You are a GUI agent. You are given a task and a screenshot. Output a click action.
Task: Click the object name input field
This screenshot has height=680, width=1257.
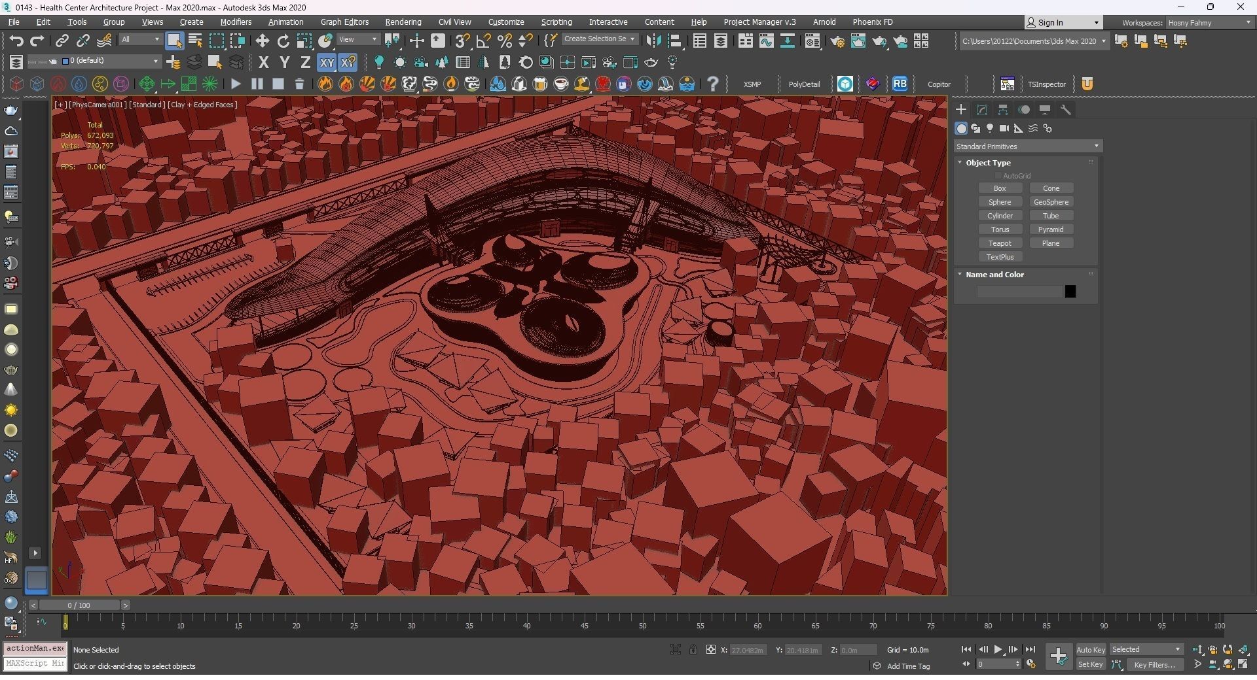click(1019, 292)
